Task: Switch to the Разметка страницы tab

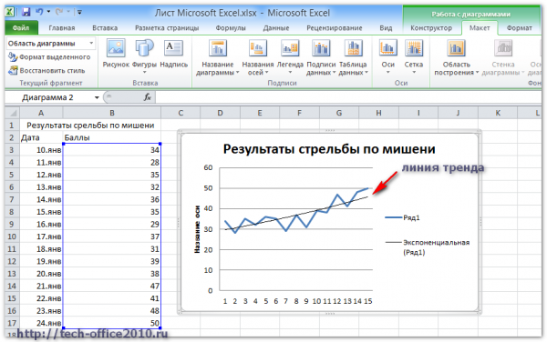Action: pos(167,28)
